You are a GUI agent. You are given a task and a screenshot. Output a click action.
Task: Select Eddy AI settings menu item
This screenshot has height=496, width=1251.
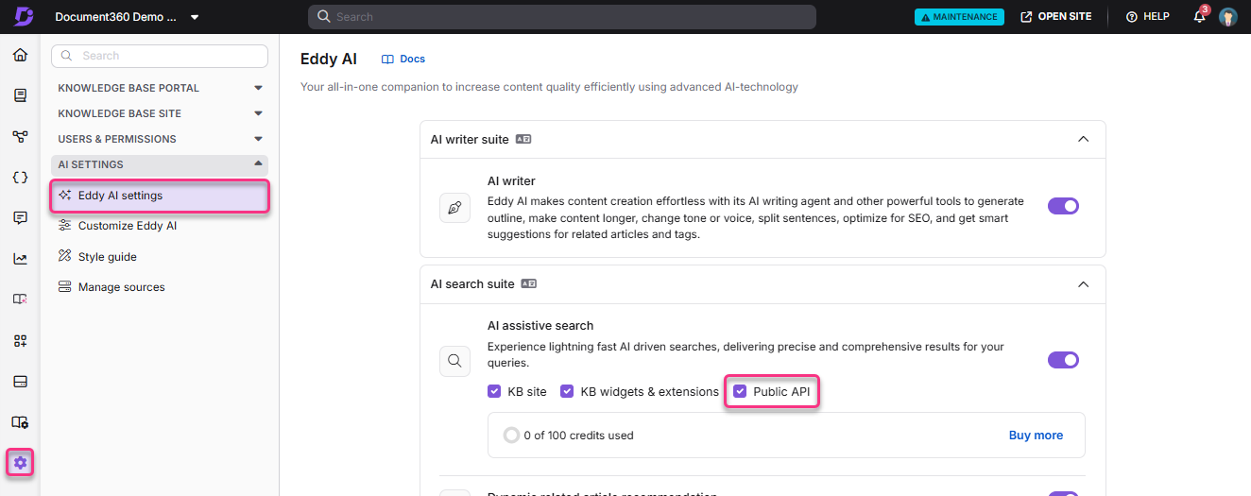coord(160,196)
